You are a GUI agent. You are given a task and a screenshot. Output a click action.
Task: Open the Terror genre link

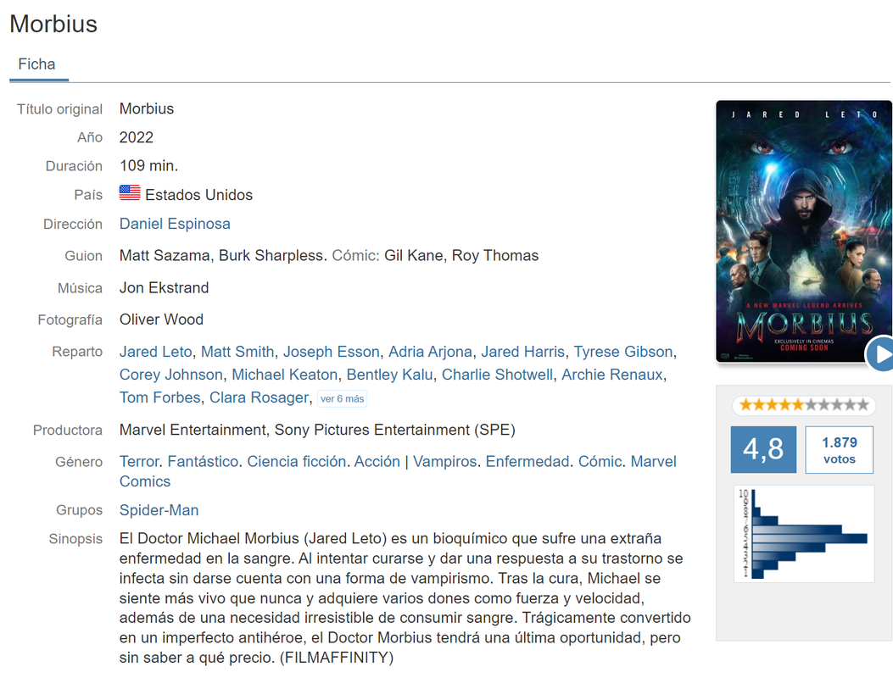click(x=140, y=461)
